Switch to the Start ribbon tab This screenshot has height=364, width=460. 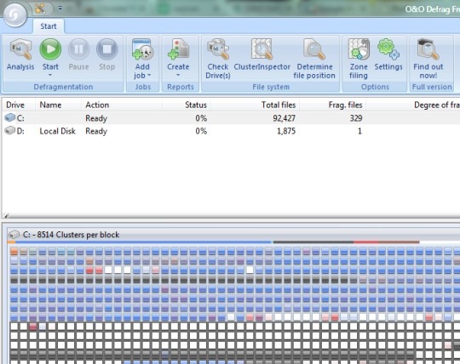(49, 26)
